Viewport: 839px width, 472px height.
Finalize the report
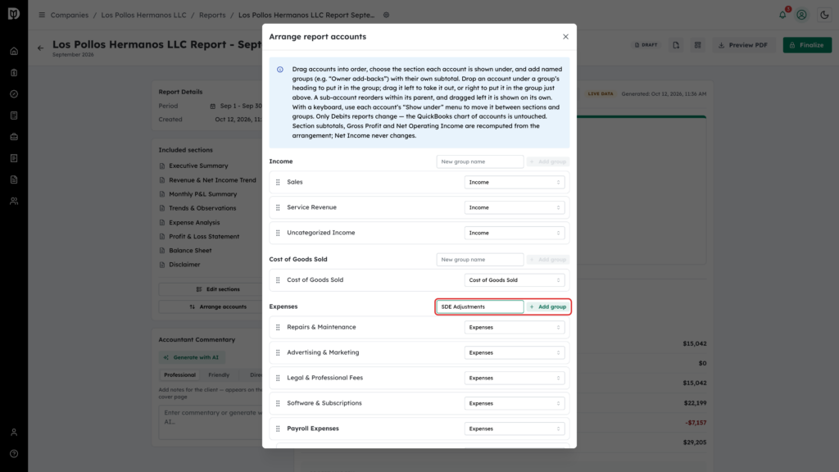[x=807, y=46]
